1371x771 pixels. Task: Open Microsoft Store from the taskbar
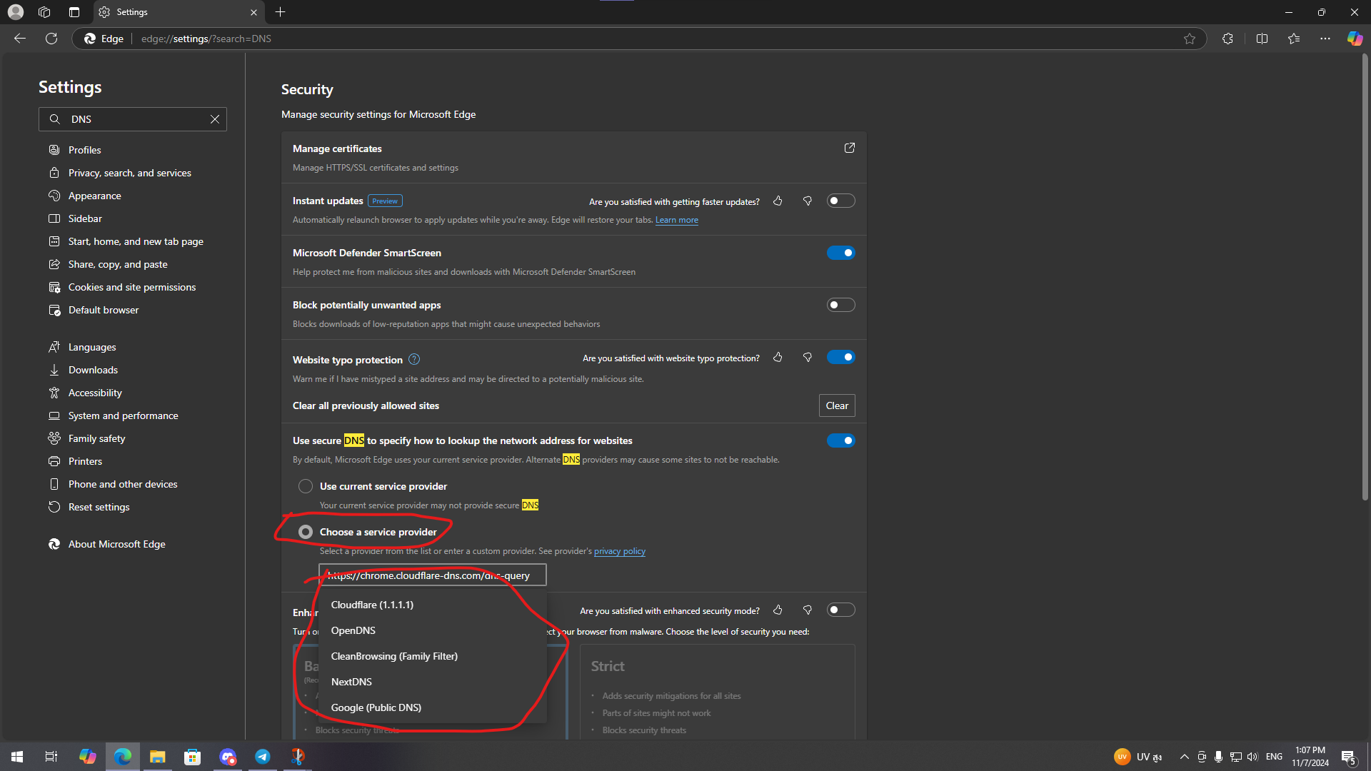click(192, 757)
